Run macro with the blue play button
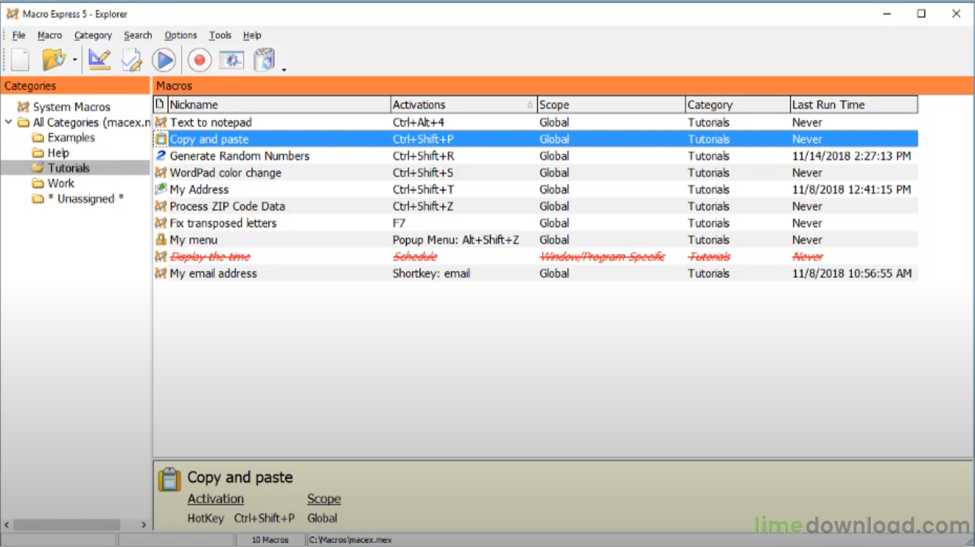 coord(164,60)
